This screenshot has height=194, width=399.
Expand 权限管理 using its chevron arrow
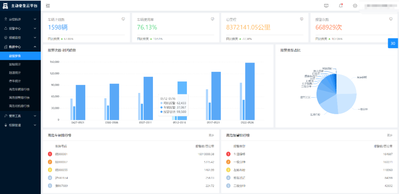pyautogui.click(x=35, y=125)
